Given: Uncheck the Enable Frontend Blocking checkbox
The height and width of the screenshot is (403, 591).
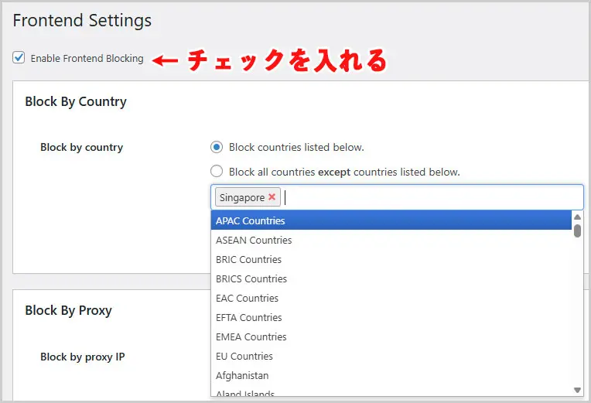Looking at the screenshot, I should [19, 58].
